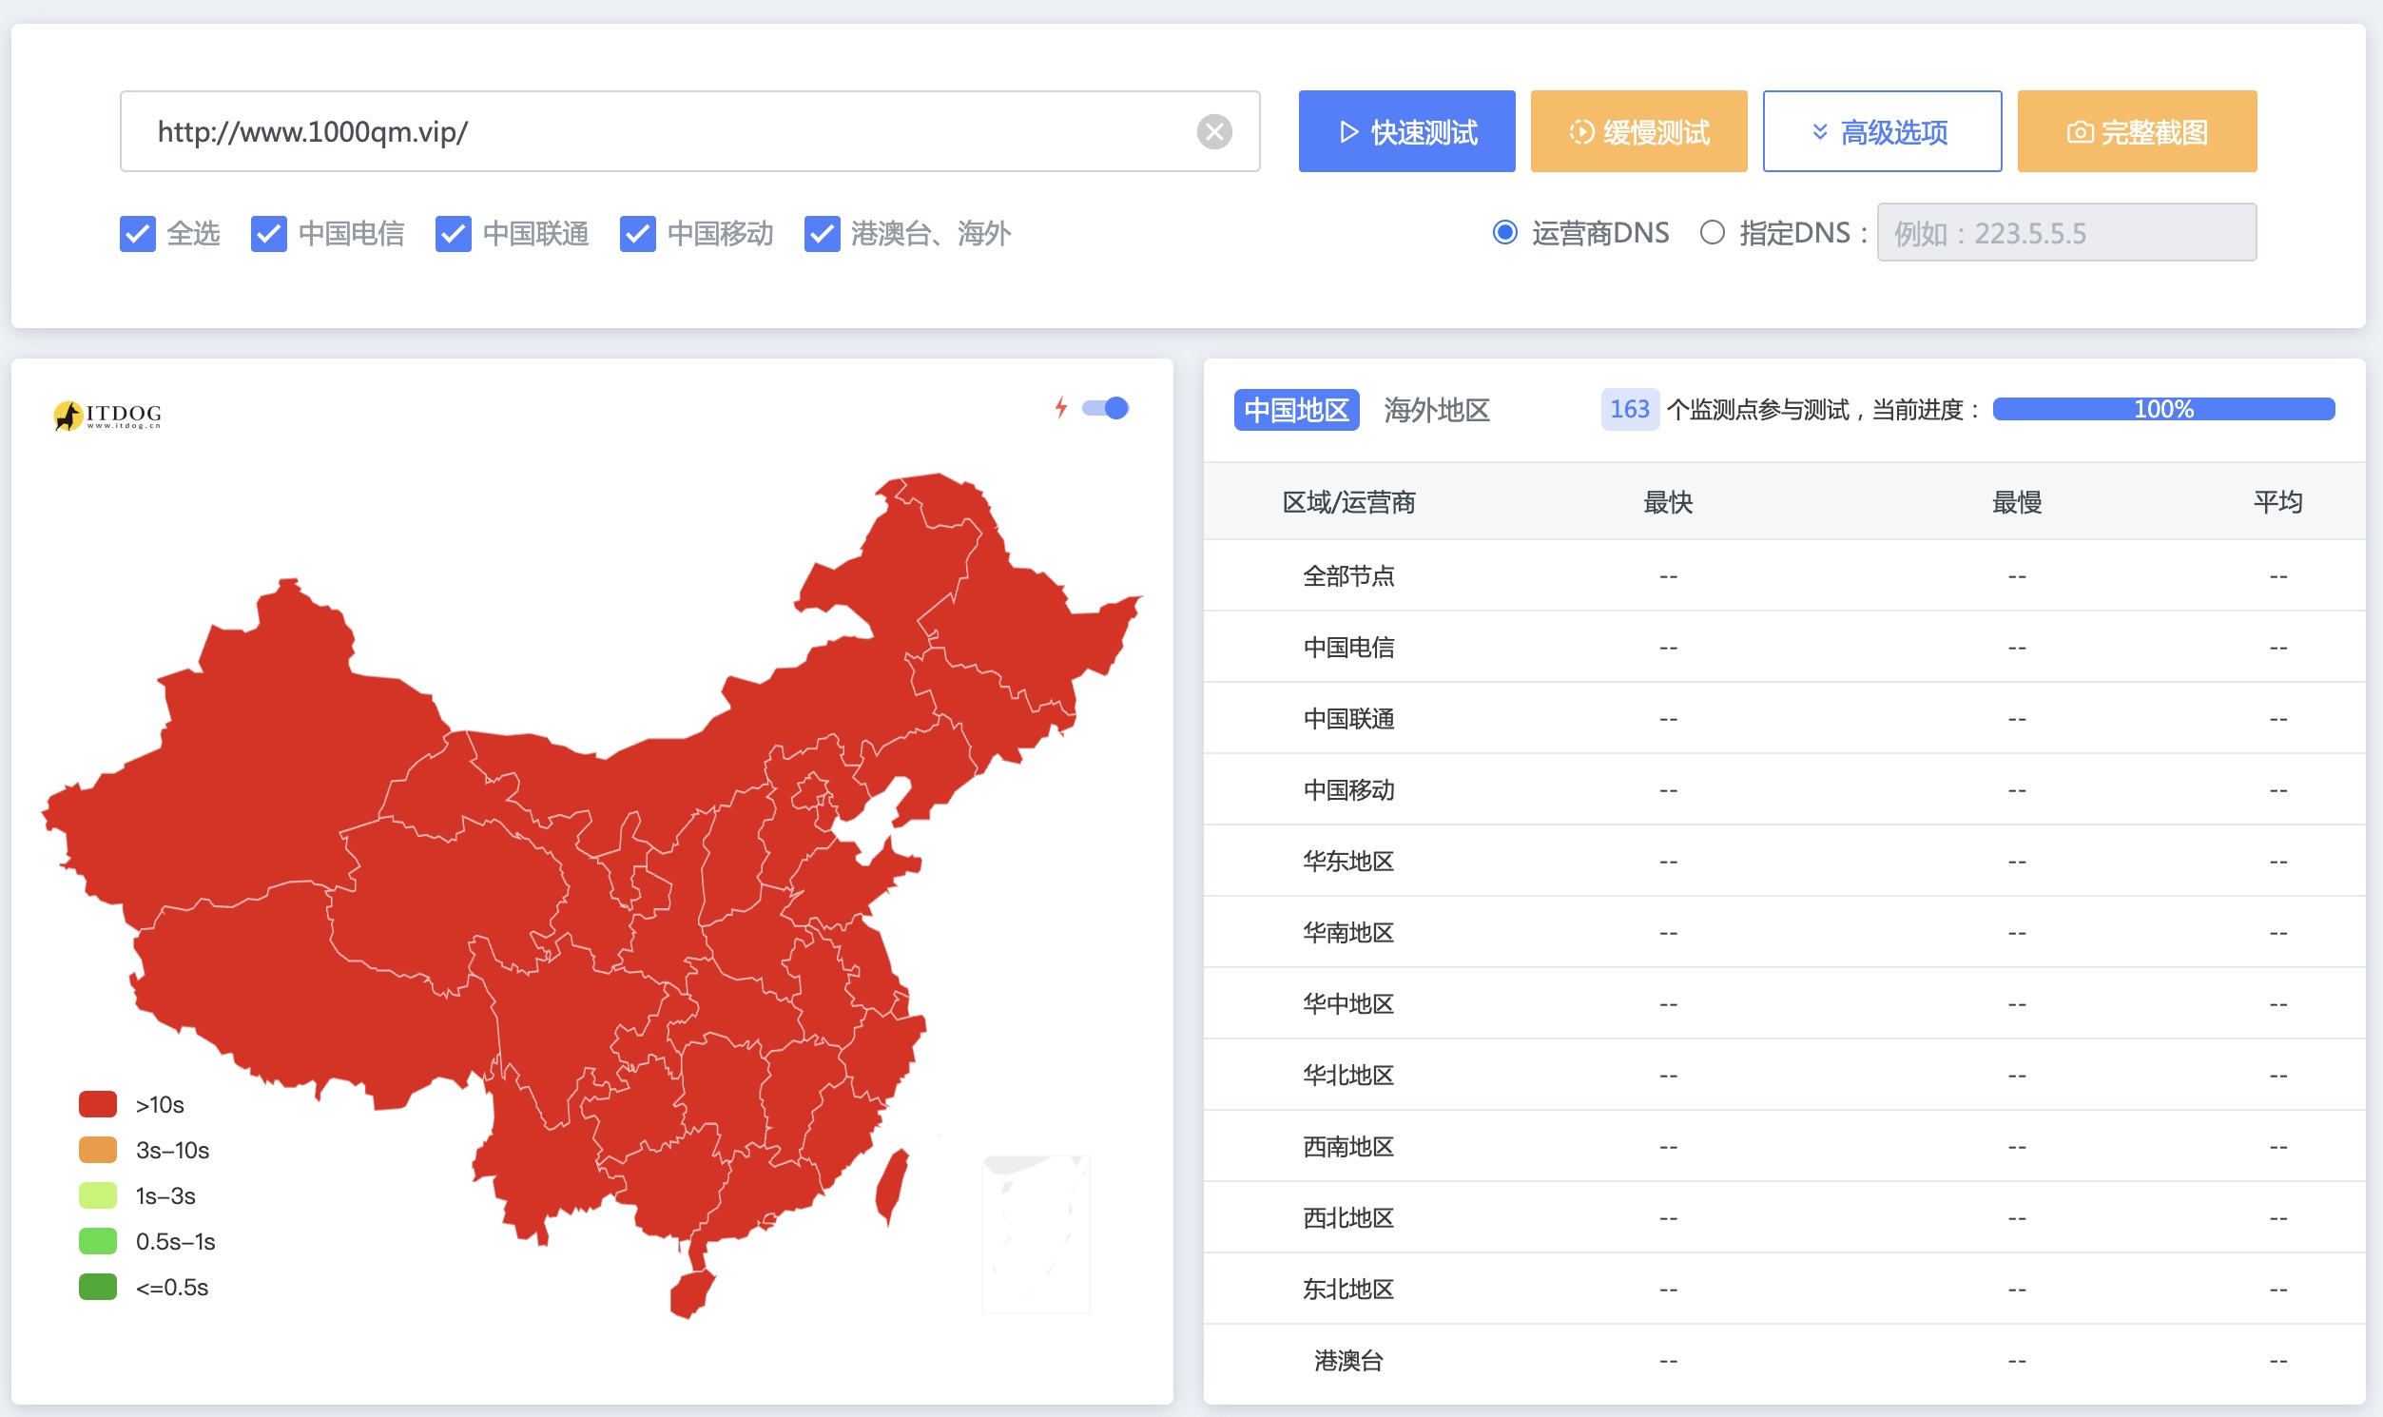2383x1417 pixels.
Task: Select the 西南地区 row
Action: [x=1784, y=1146]
